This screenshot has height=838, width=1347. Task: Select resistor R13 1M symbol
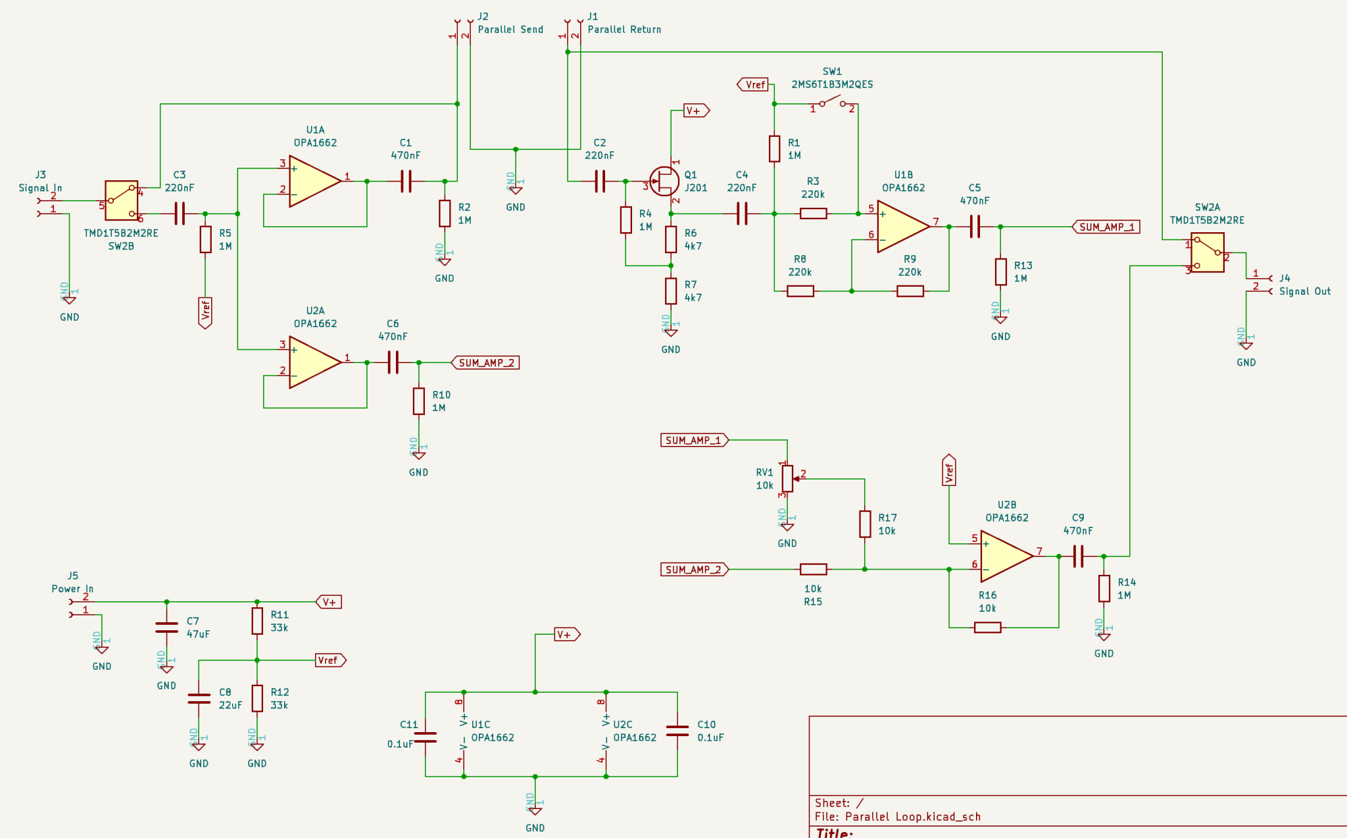tap(1001, 272)
